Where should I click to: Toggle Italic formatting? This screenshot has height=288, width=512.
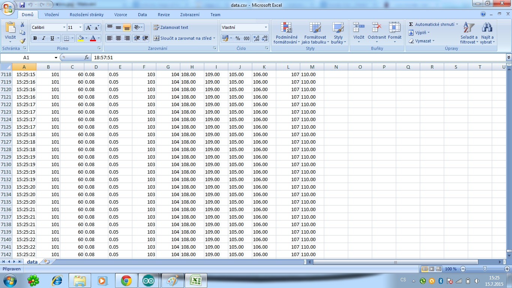pos(43,38)
